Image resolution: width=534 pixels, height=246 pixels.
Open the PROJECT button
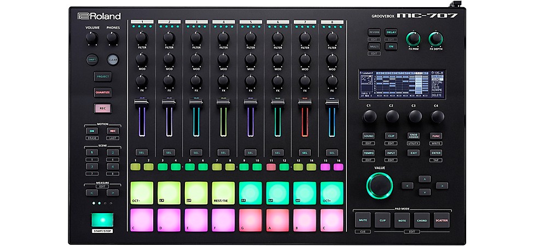(x=102, y=77)
